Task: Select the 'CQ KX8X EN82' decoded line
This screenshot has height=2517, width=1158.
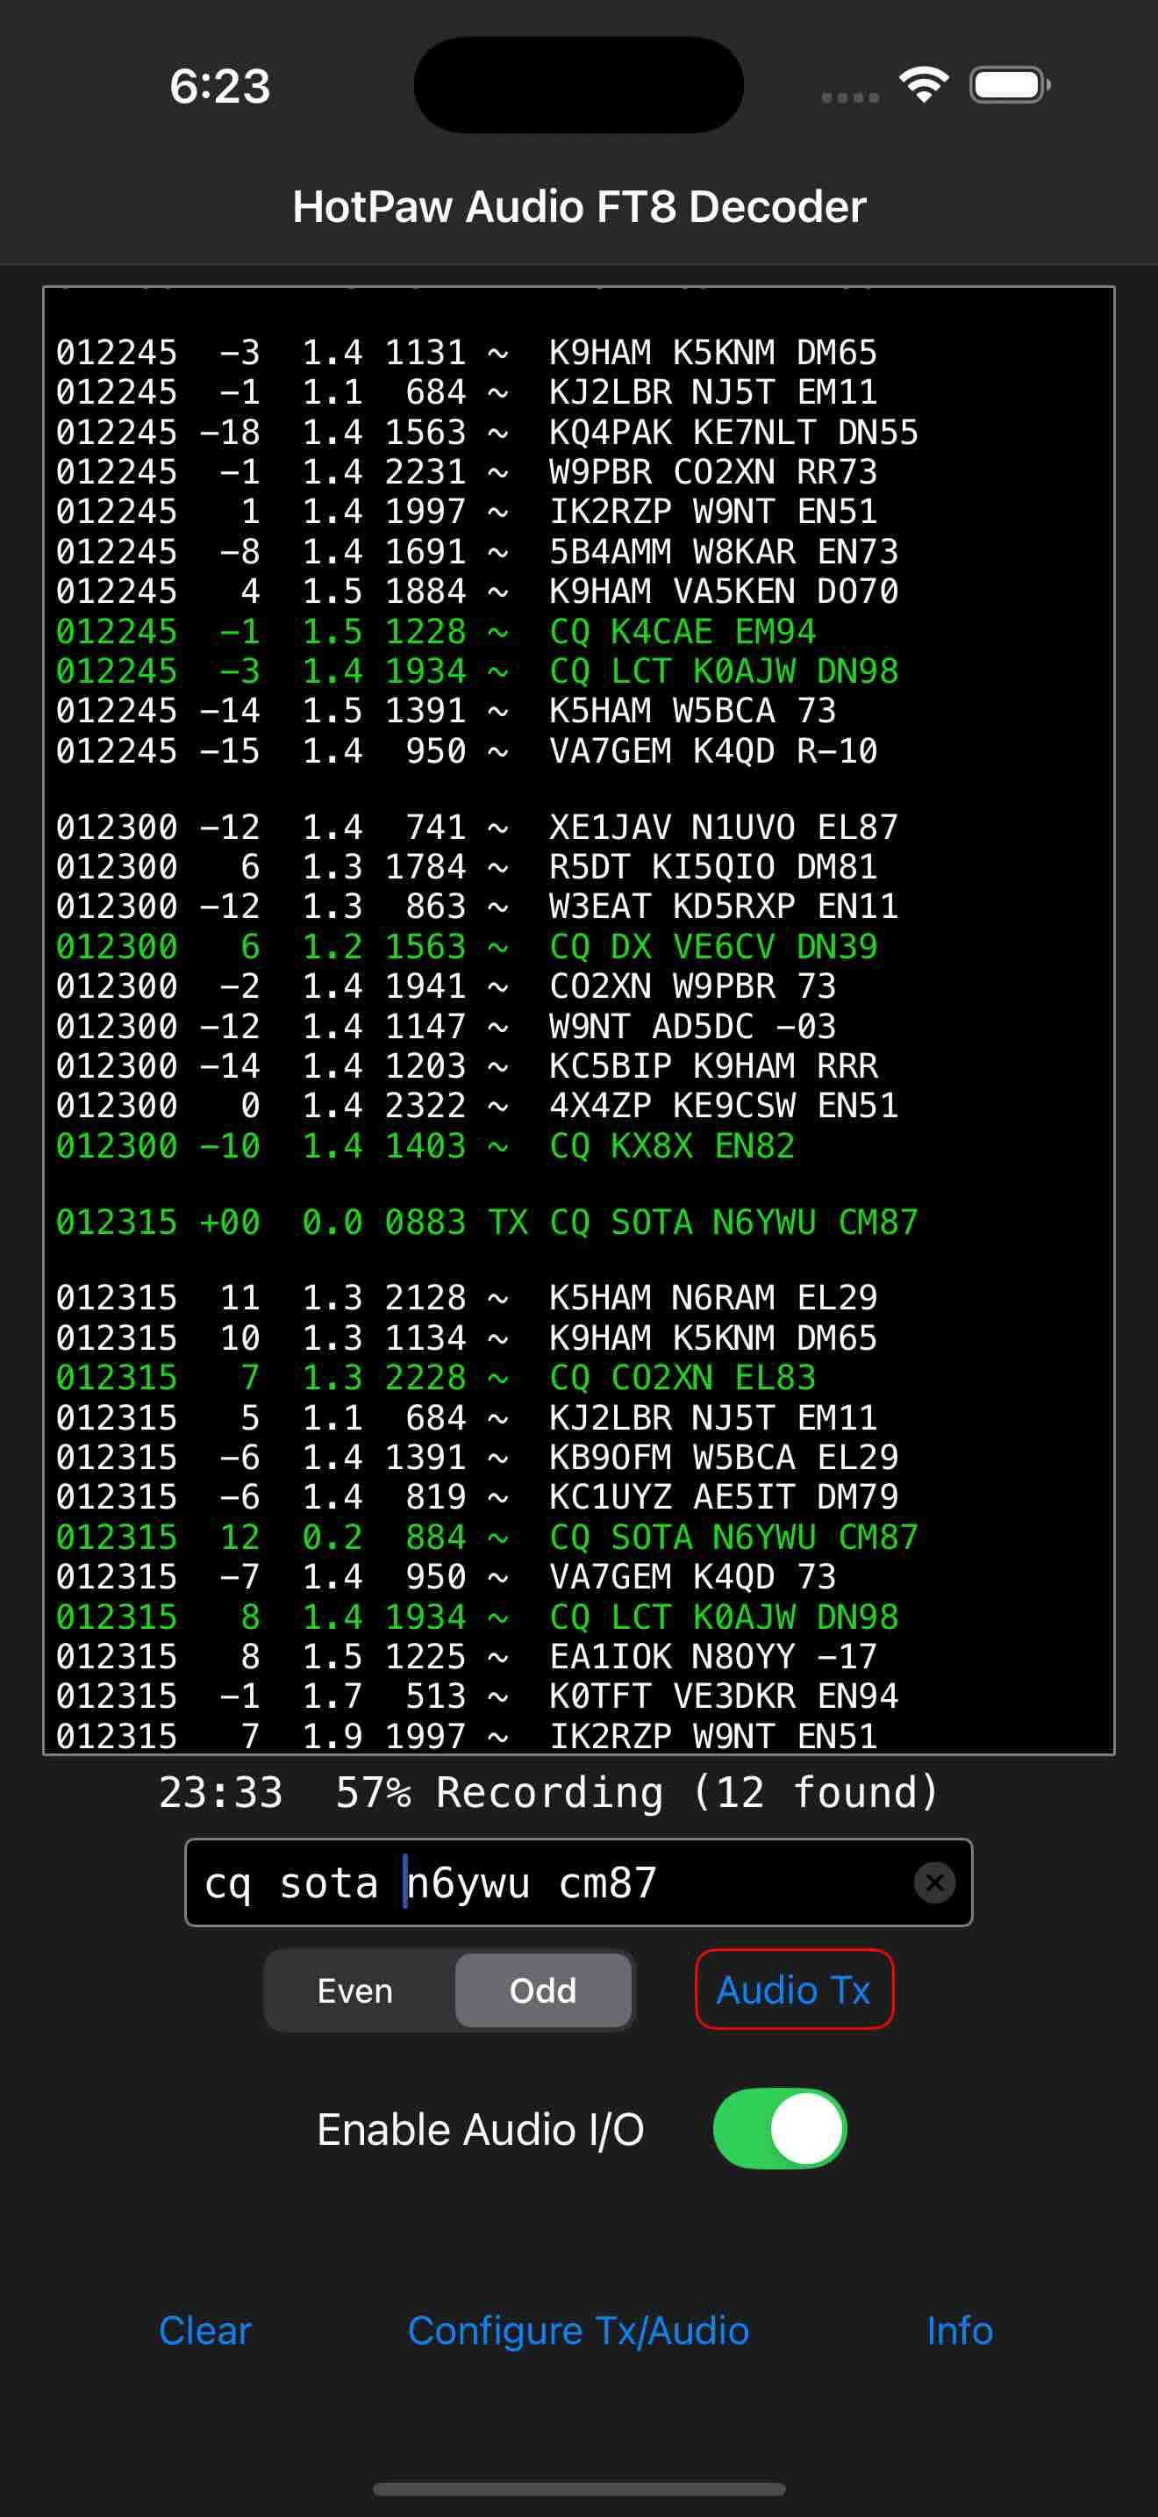Action: point(425,1145)
